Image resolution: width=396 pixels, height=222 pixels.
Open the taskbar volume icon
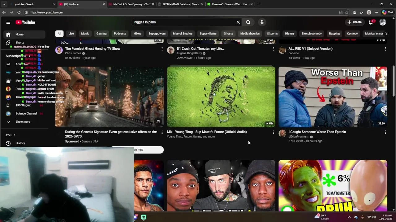coord(374,217)
